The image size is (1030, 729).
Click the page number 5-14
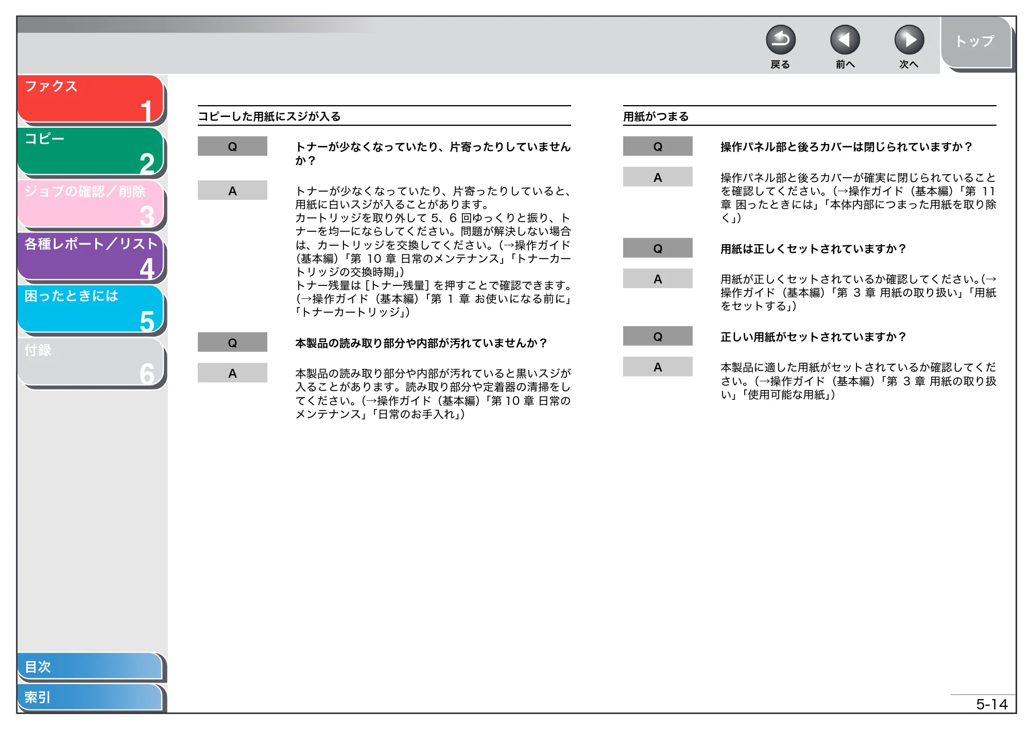click(991, 704)
